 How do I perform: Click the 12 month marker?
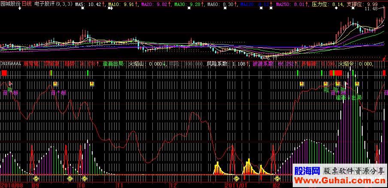click(173, 185)
